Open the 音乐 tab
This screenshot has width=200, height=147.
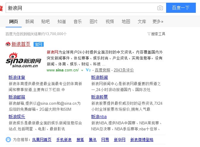click(78, 21)
